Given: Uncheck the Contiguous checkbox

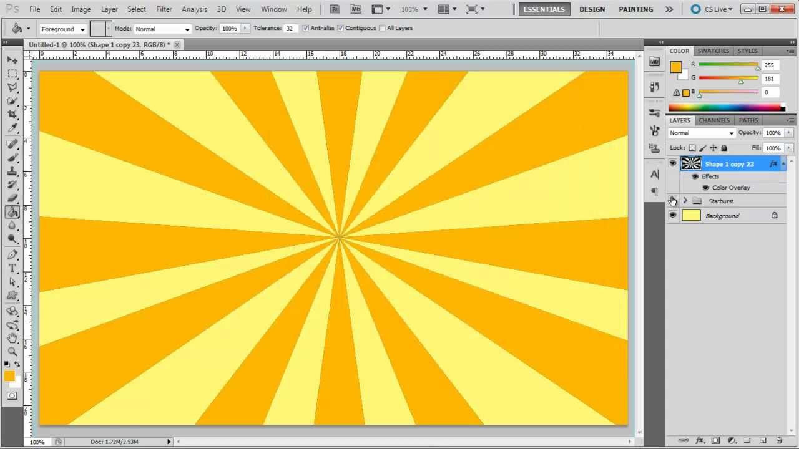Looking at the screenshot, I should pyautogui.click(x=340, y=28).
